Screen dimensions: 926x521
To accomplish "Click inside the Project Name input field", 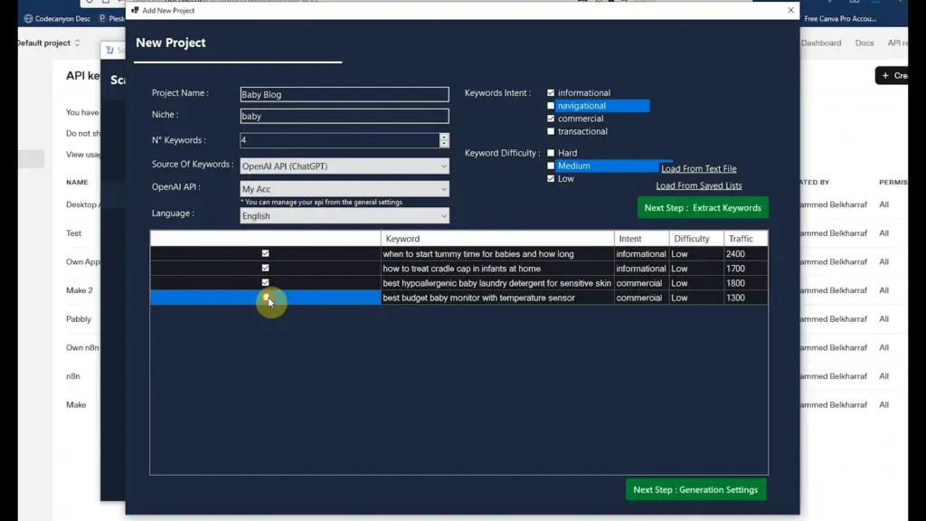I will tap(344, 94).
